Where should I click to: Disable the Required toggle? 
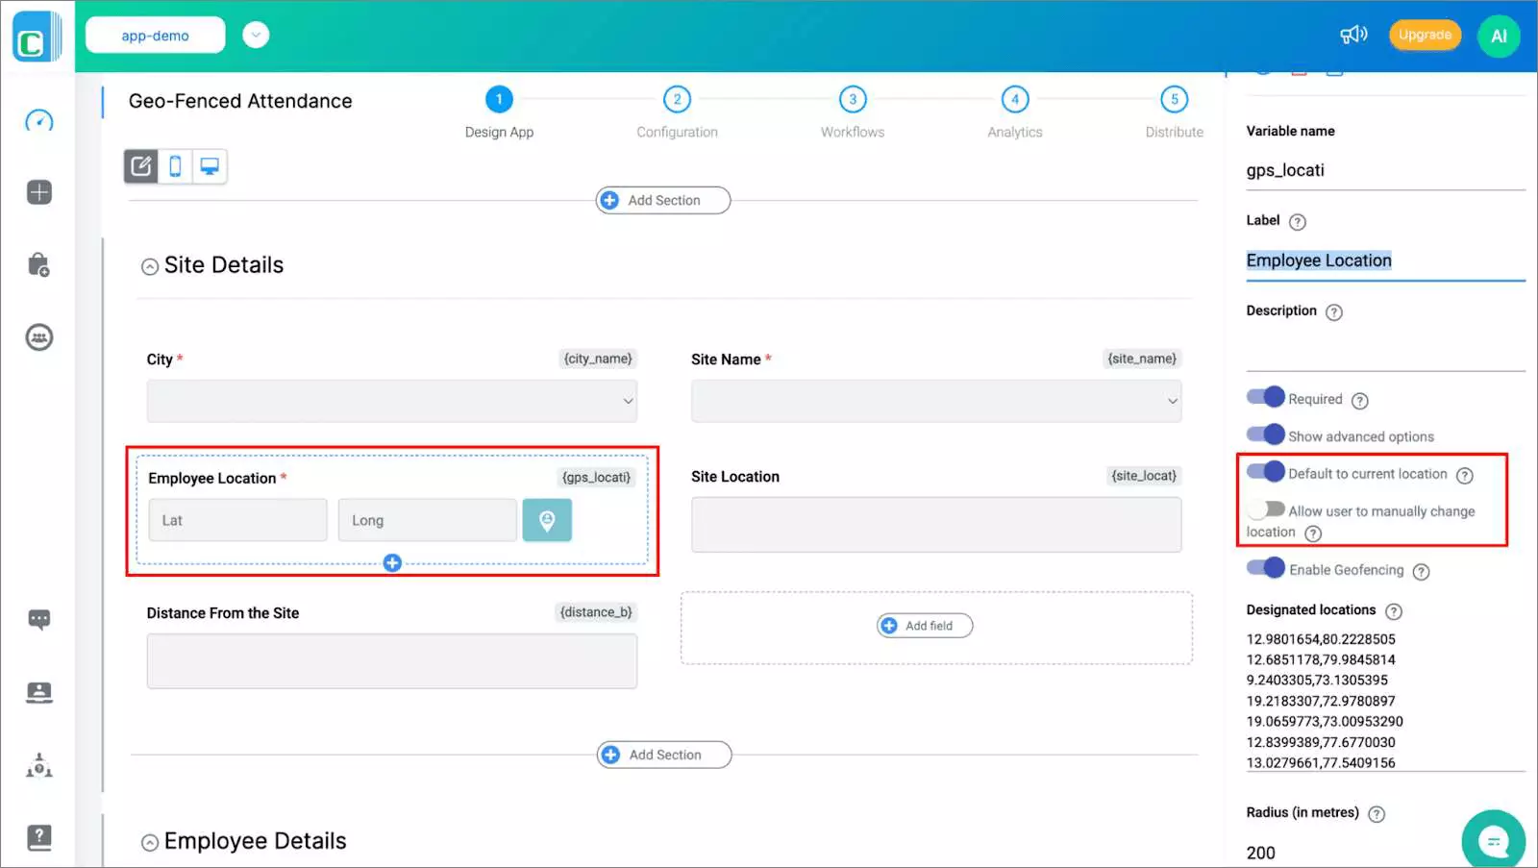tap(1267, 396)
